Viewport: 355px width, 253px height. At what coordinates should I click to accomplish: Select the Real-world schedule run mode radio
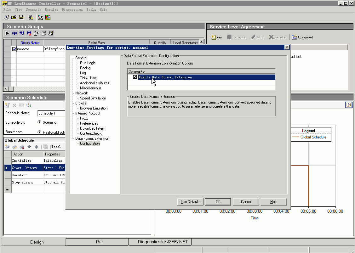[39, 132]
